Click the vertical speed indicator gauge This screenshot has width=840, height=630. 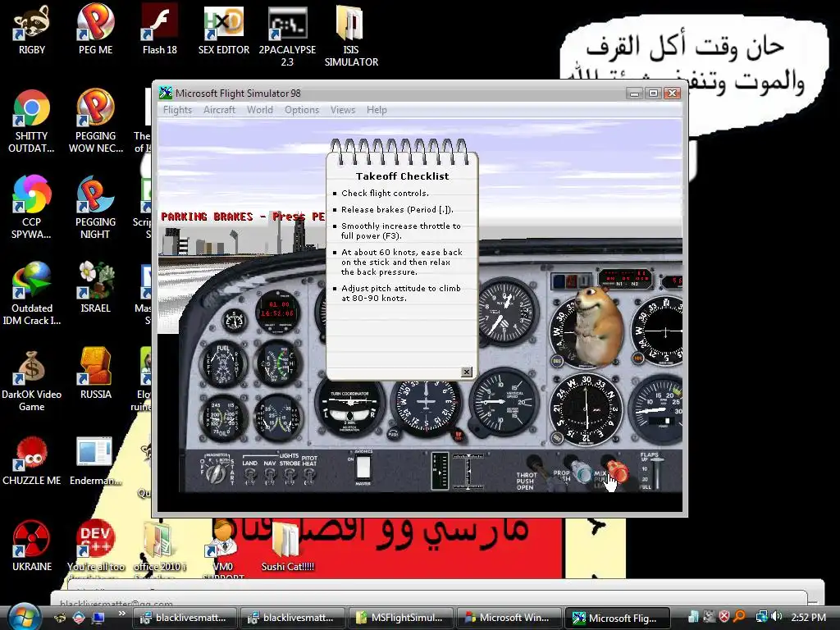pyautogui.click(x=503, y=401)
